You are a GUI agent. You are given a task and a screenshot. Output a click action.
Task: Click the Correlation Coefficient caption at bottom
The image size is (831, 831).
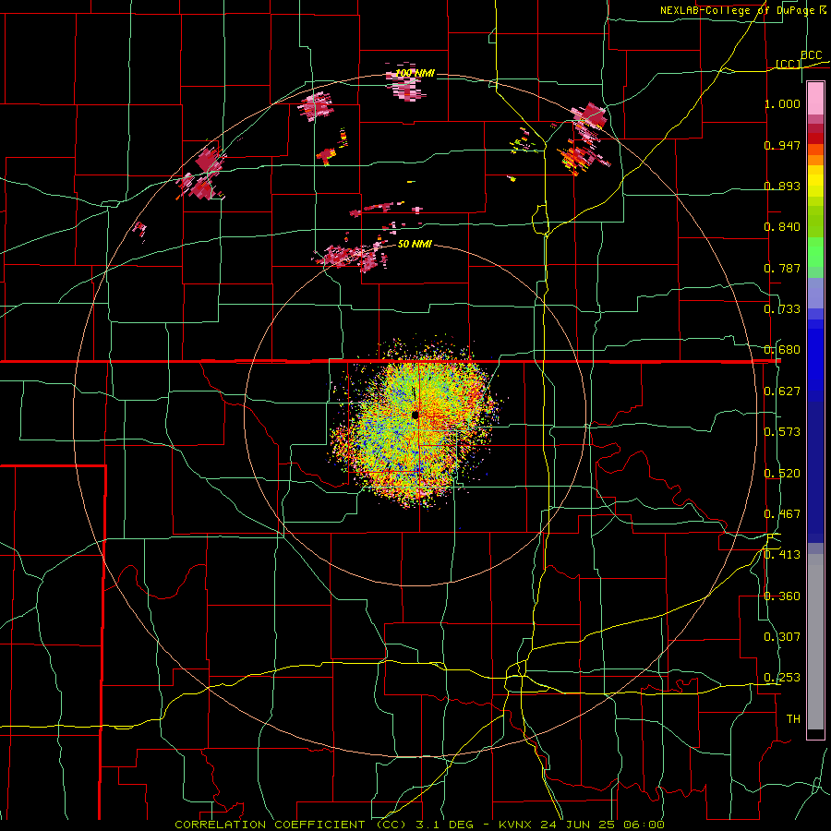click(x=420, y=825)
